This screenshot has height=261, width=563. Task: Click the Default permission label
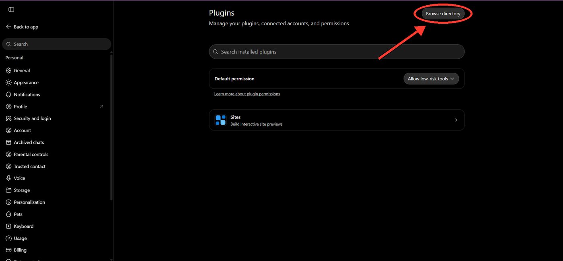click(234, 79)
